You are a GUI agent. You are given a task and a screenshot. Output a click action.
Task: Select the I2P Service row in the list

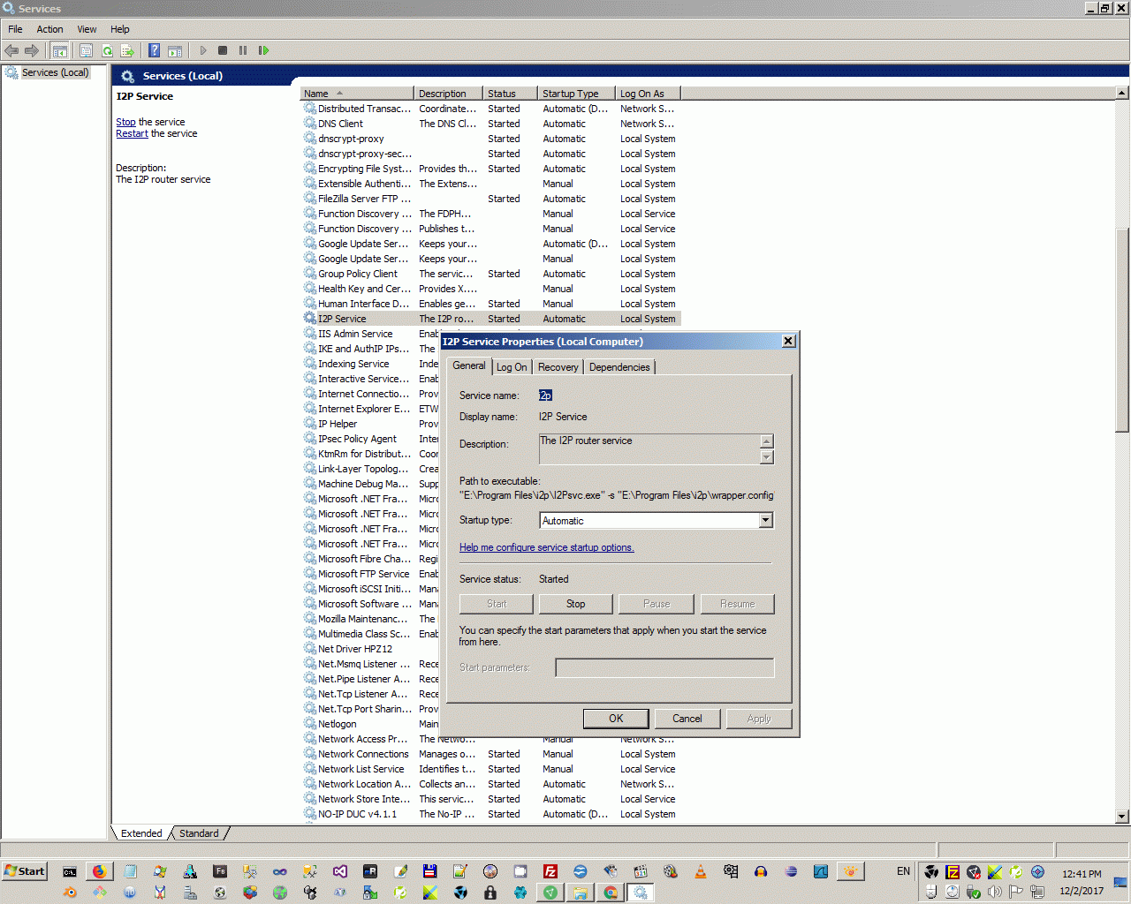coord(491,319)
